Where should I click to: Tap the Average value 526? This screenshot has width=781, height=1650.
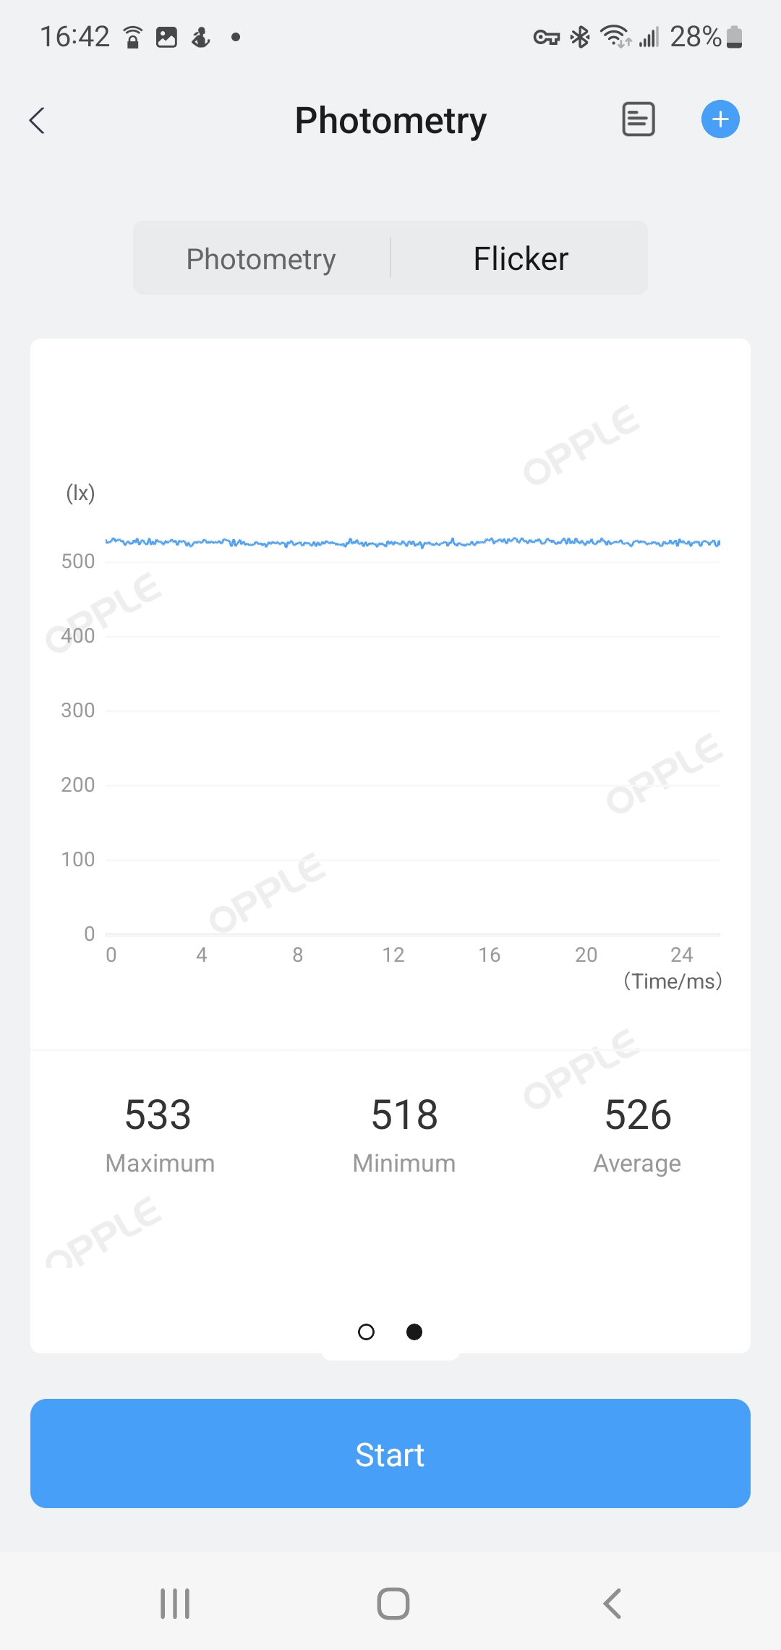click(x=638, y=1114)
